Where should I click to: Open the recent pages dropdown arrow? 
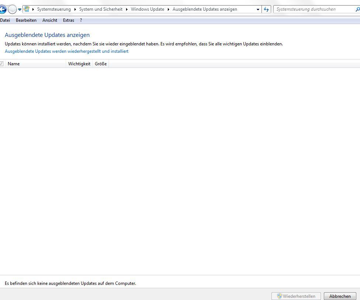coord(20,10)
